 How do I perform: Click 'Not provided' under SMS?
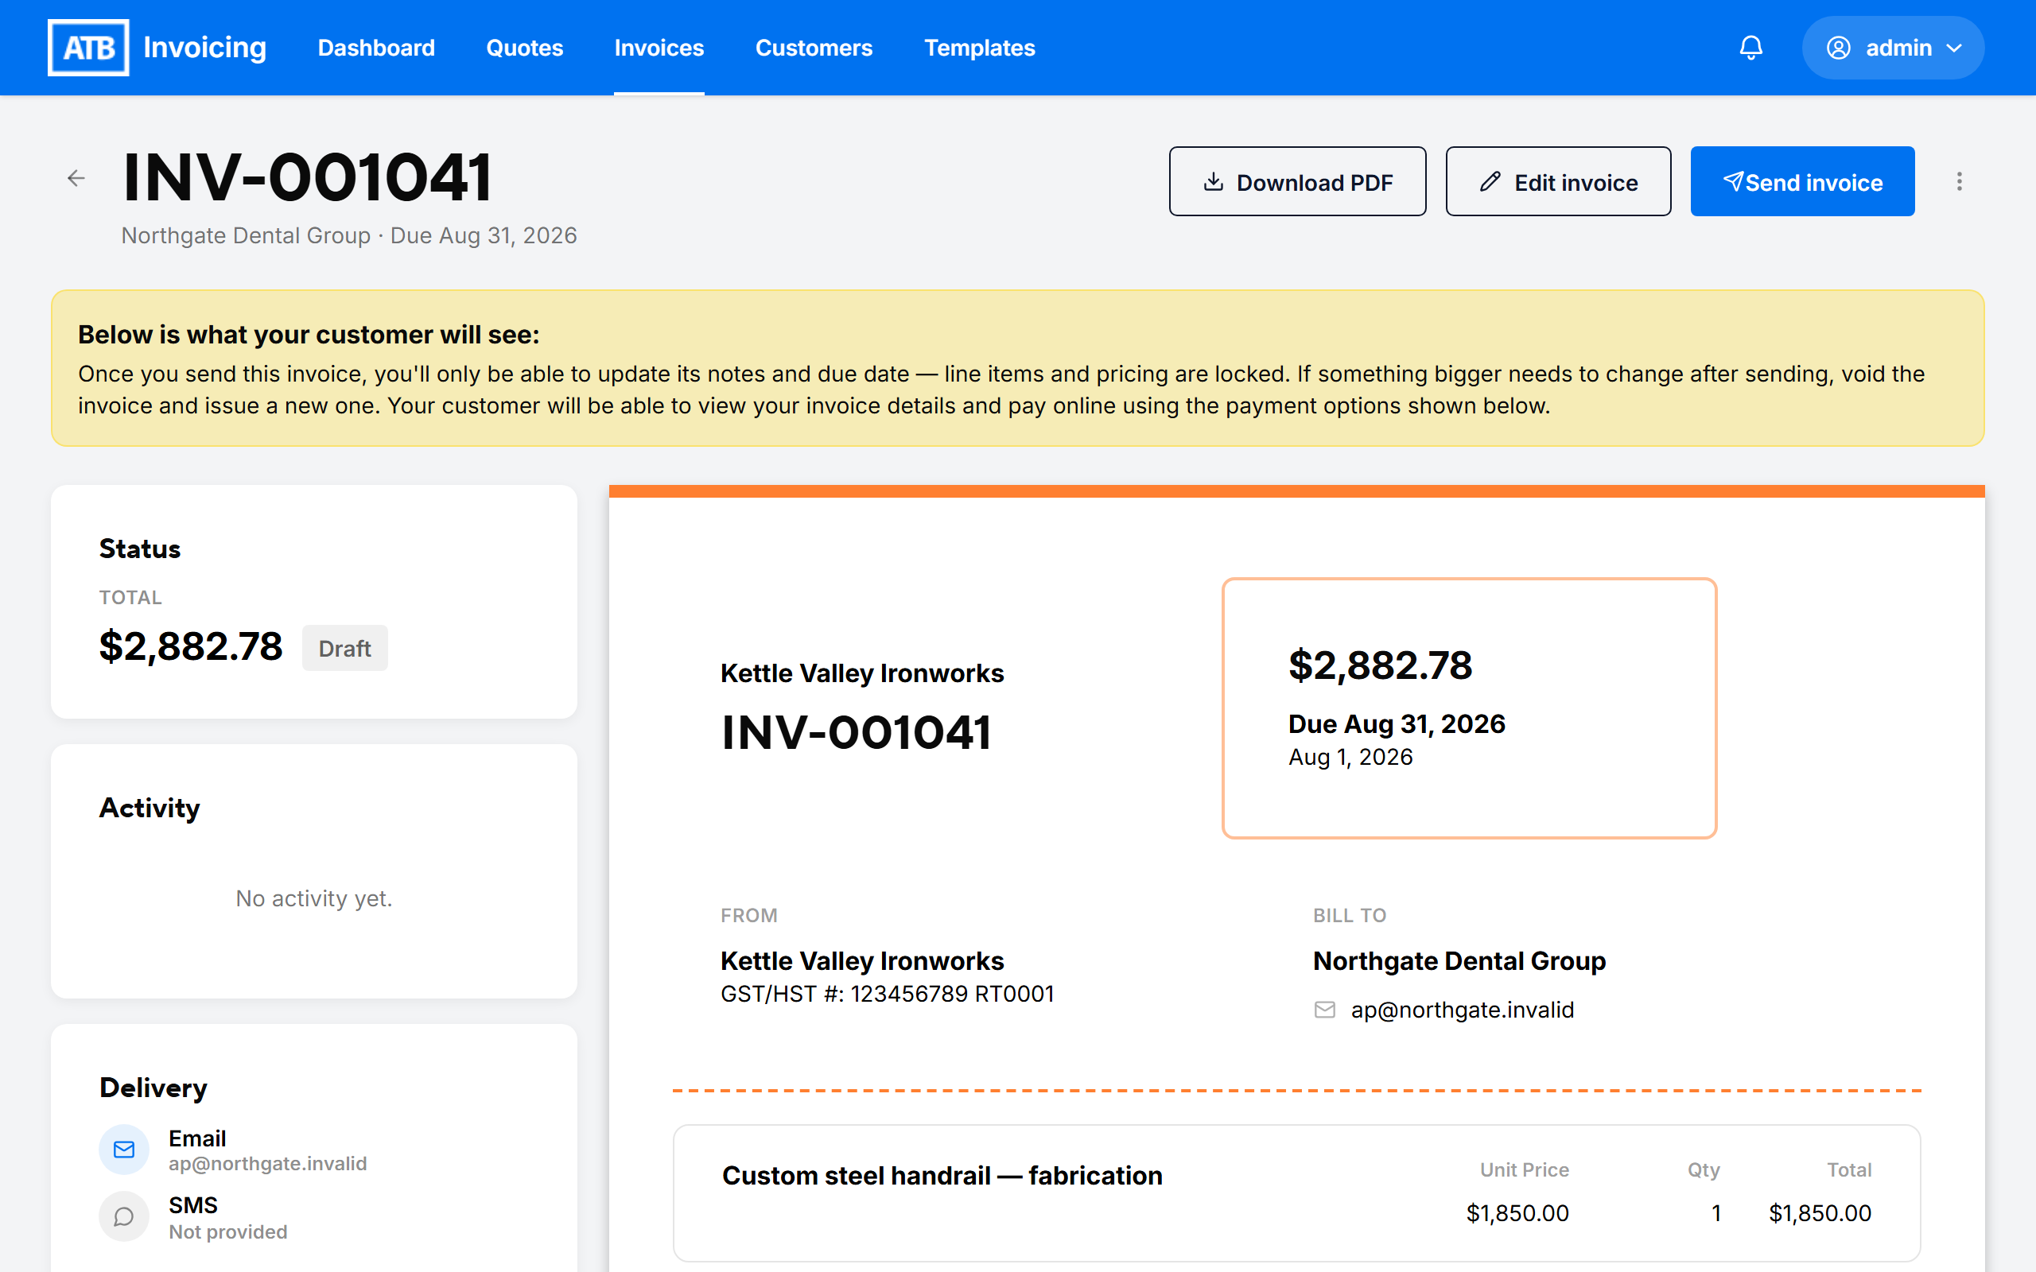pos(228,1231)
